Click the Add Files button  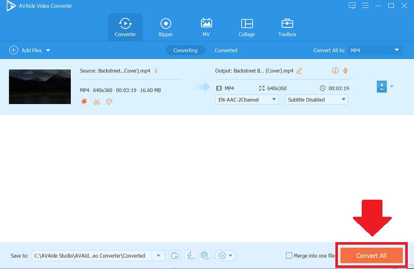coord(30,50)
